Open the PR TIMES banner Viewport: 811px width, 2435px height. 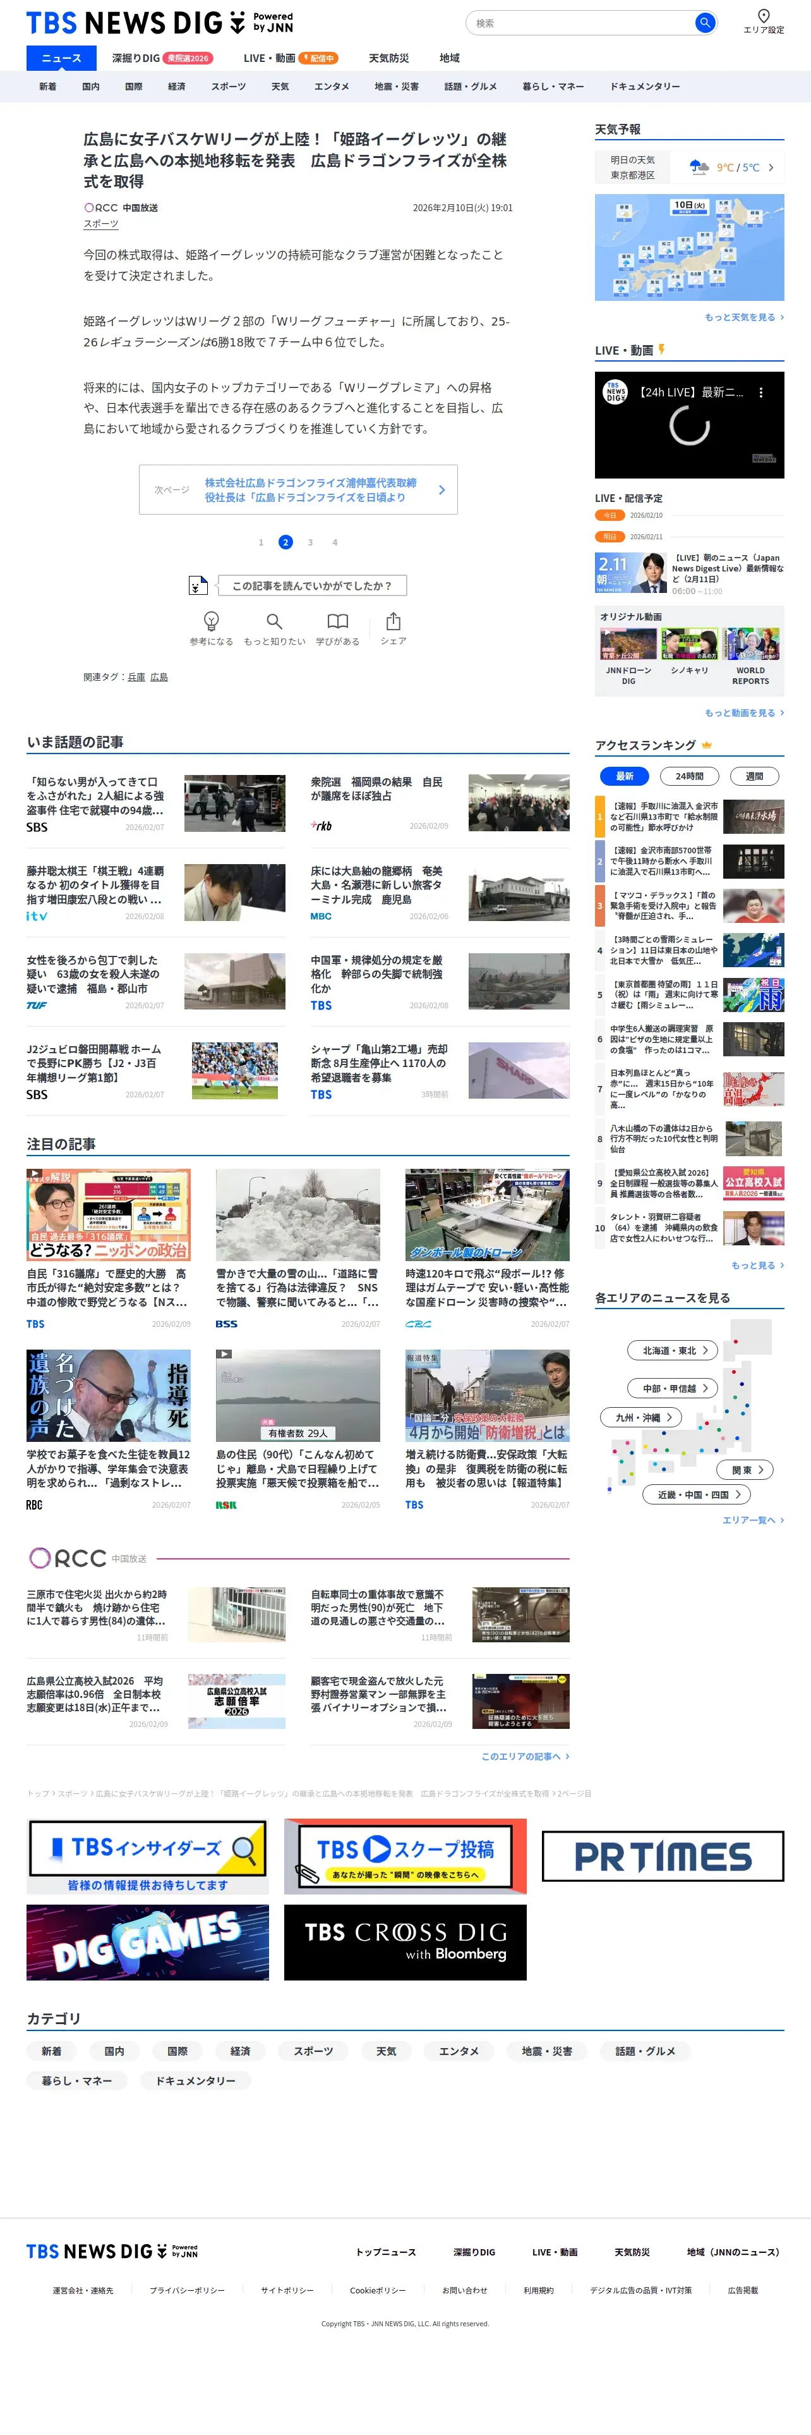663,1857
